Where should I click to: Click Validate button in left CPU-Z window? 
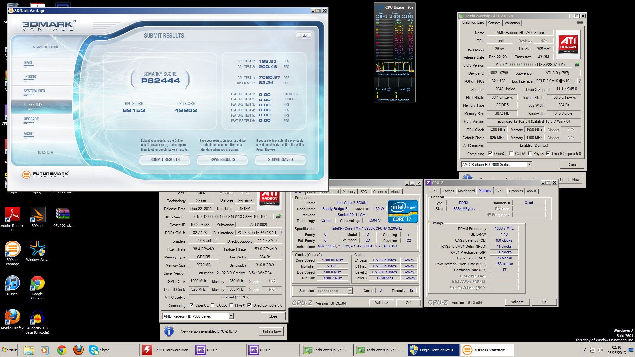[x=381, y=303]
